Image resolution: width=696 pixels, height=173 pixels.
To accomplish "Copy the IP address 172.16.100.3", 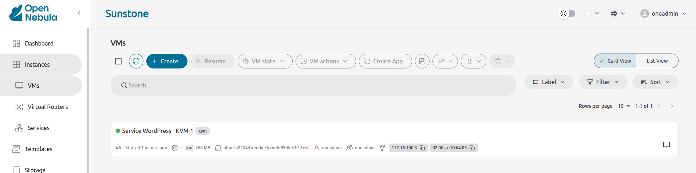I will pyautogui.click(x=422, y=148).
